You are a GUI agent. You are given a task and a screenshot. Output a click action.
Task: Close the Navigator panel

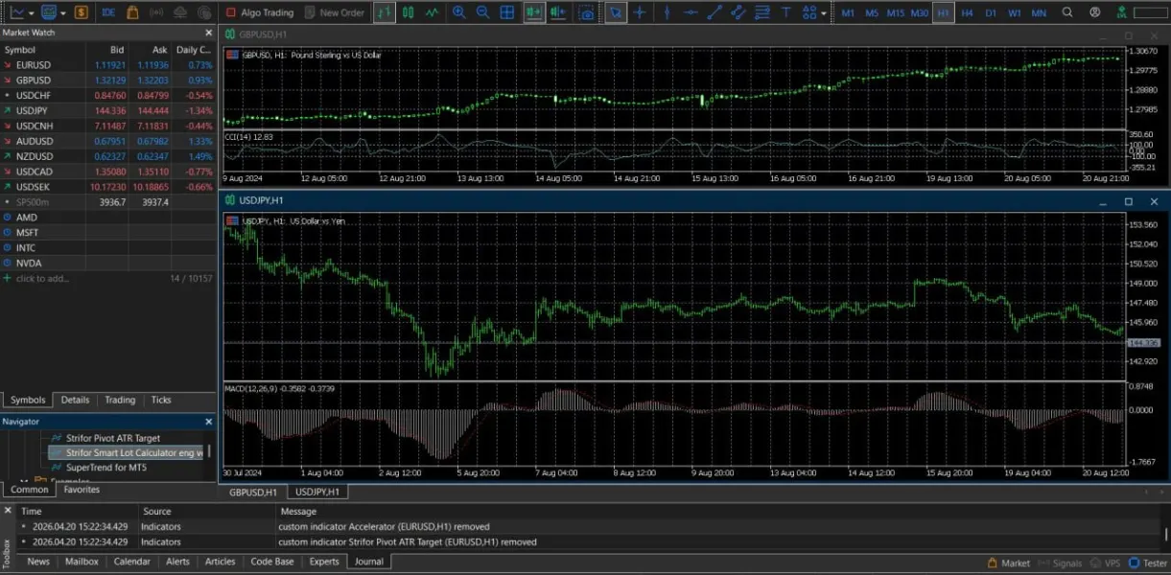(x=209, y=422)
